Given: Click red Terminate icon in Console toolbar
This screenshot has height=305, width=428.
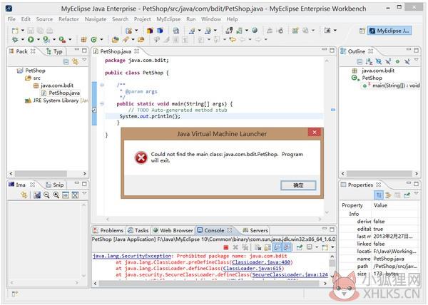Looking at the screenshot, I should [x=225, y=247].
